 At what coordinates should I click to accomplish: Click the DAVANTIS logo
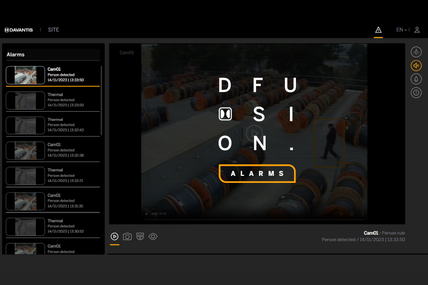(x=19, y=30)
